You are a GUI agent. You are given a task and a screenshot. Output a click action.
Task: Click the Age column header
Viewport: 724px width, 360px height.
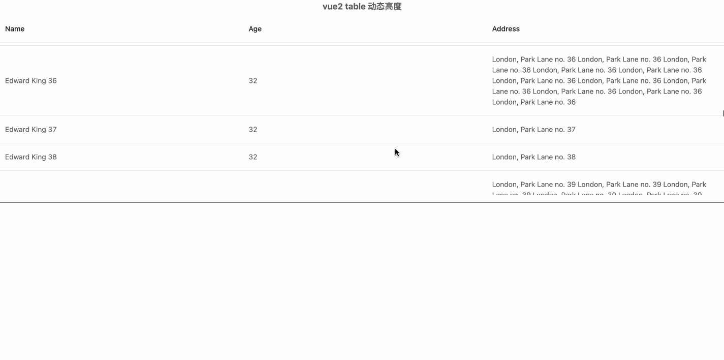(x=255, y=29)
